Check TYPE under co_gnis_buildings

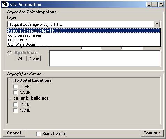click(x=15, y=104)
